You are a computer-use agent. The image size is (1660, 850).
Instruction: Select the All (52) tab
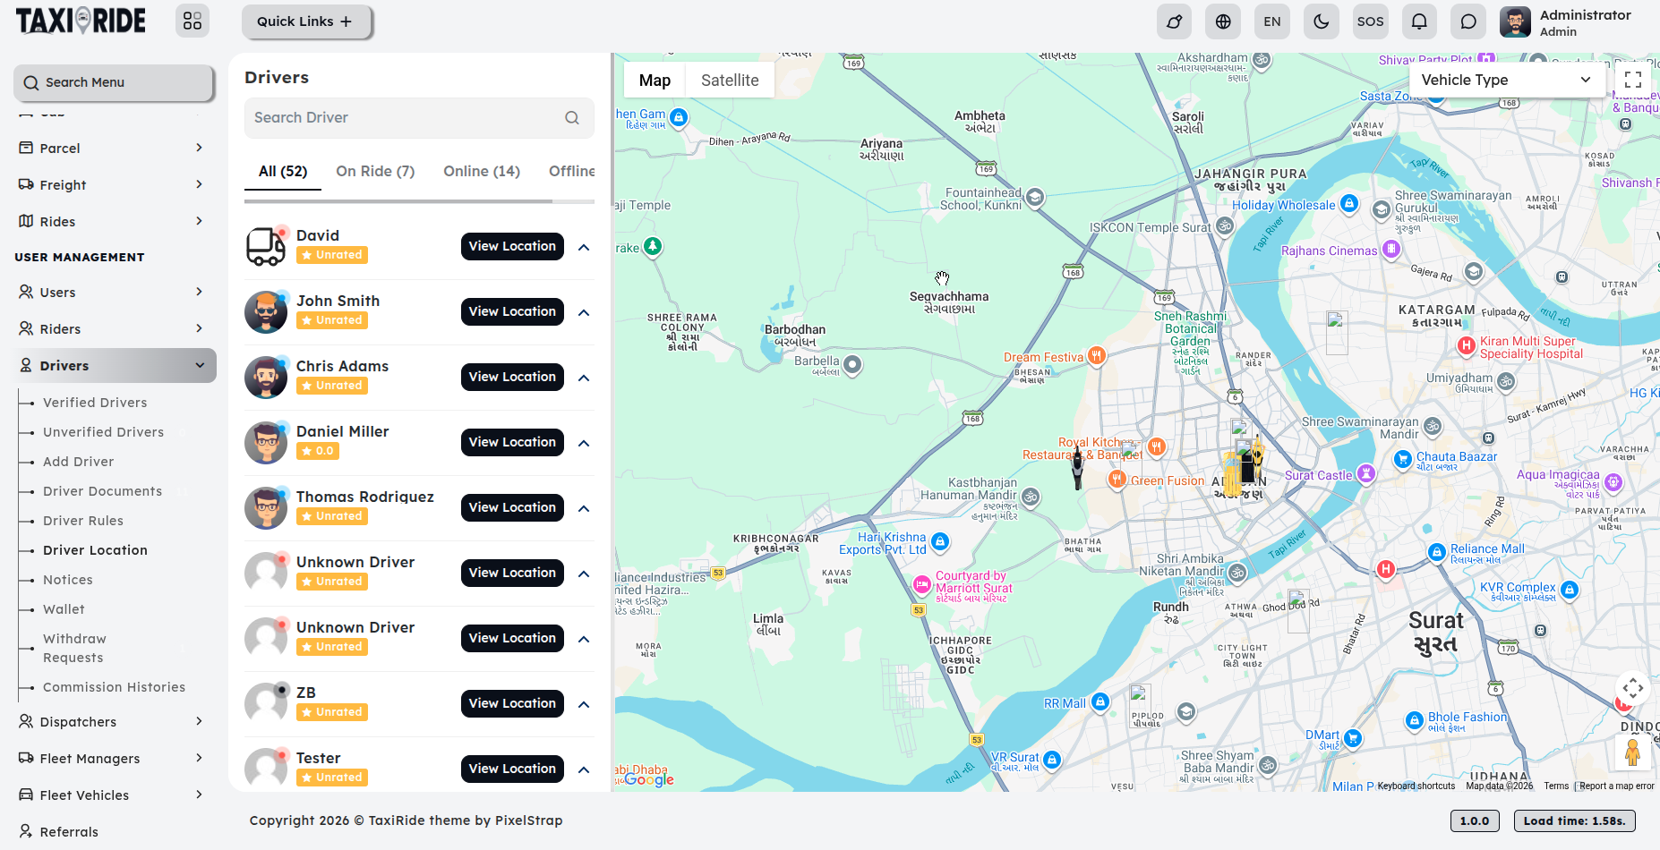coord(283,171)
